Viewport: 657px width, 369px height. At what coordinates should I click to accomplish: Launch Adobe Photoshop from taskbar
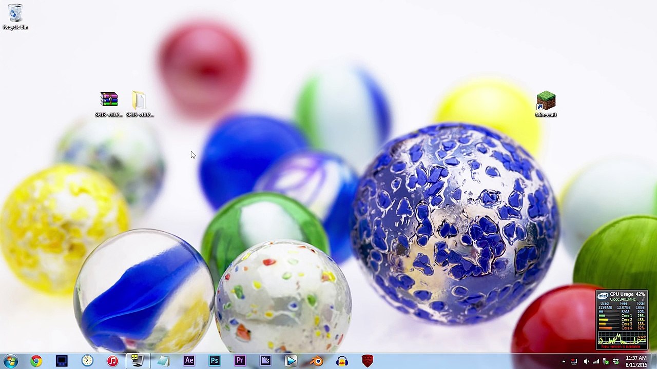[x=215, y=361]
